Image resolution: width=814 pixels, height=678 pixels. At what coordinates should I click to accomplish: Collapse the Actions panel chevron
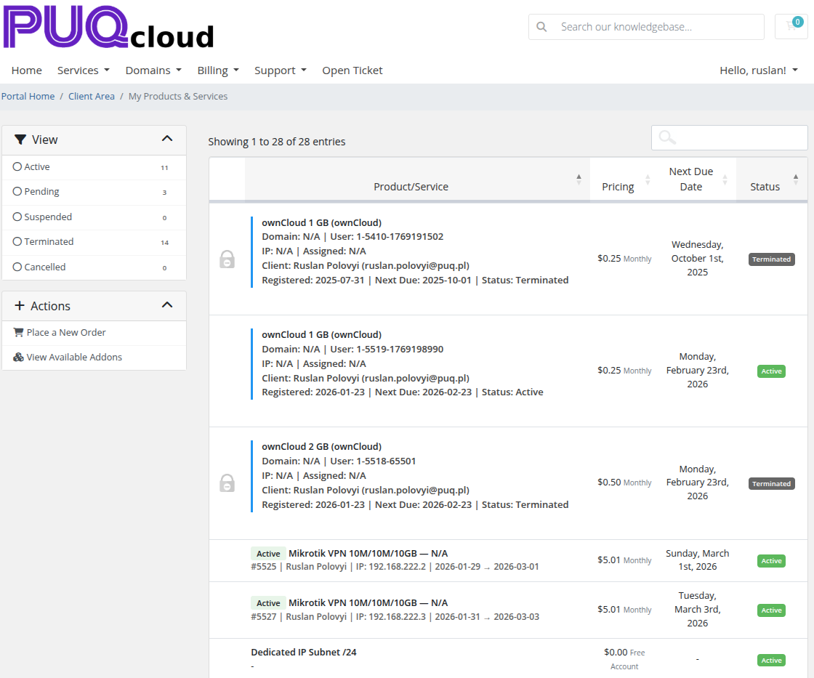coord(167,305)
